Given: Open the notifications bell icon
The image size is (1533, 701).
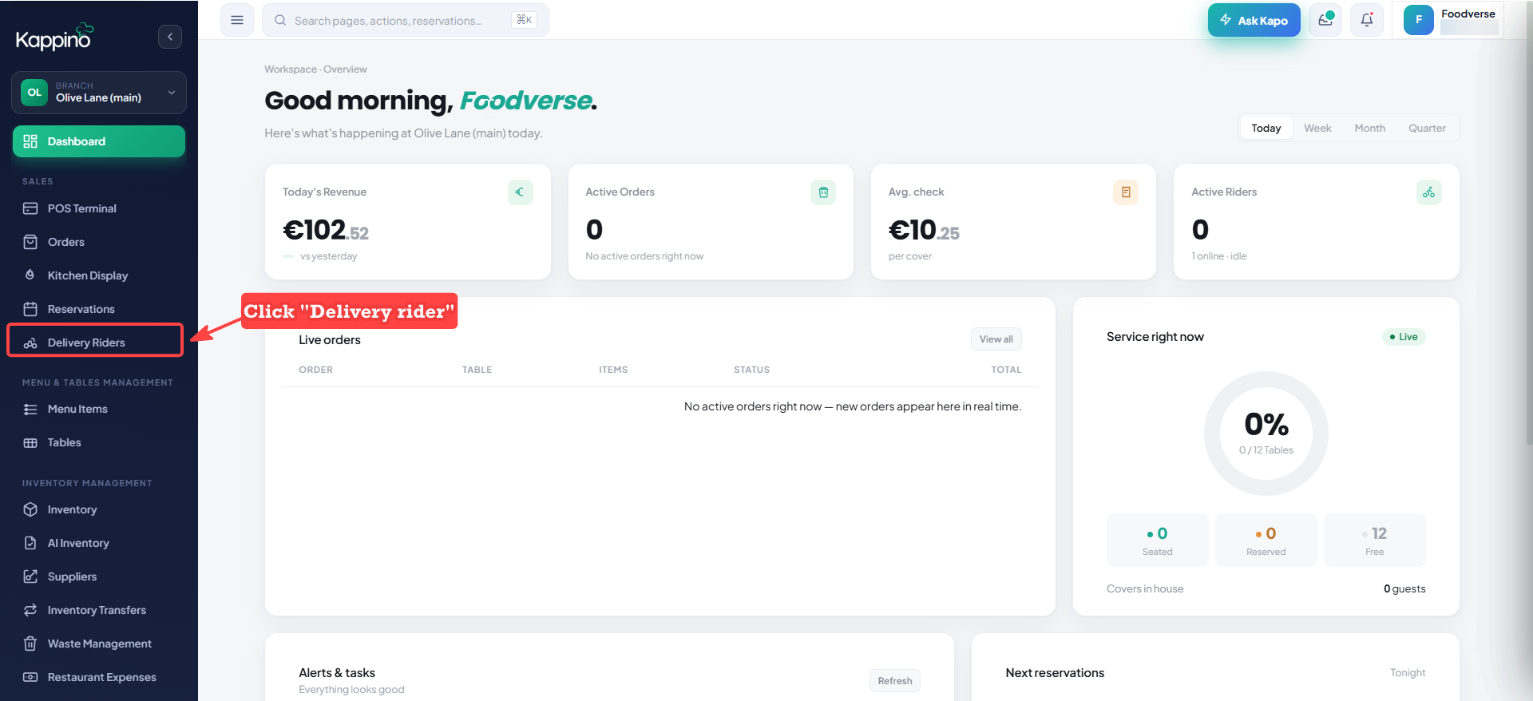Looking at the screenshot, I should pyautogui.click(x=1367, y=20).
